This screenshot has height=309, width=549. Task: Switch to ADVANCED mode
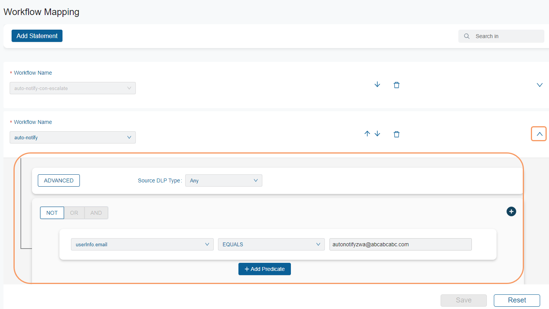pyautogui.click(x=59, y=180)
